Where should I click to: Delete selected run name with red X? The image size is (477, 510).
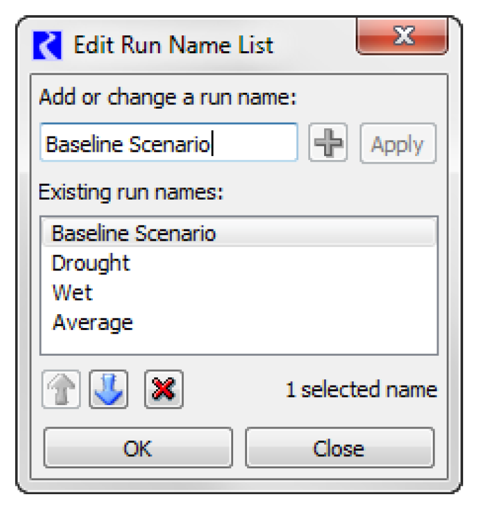[x=164, y=390]
